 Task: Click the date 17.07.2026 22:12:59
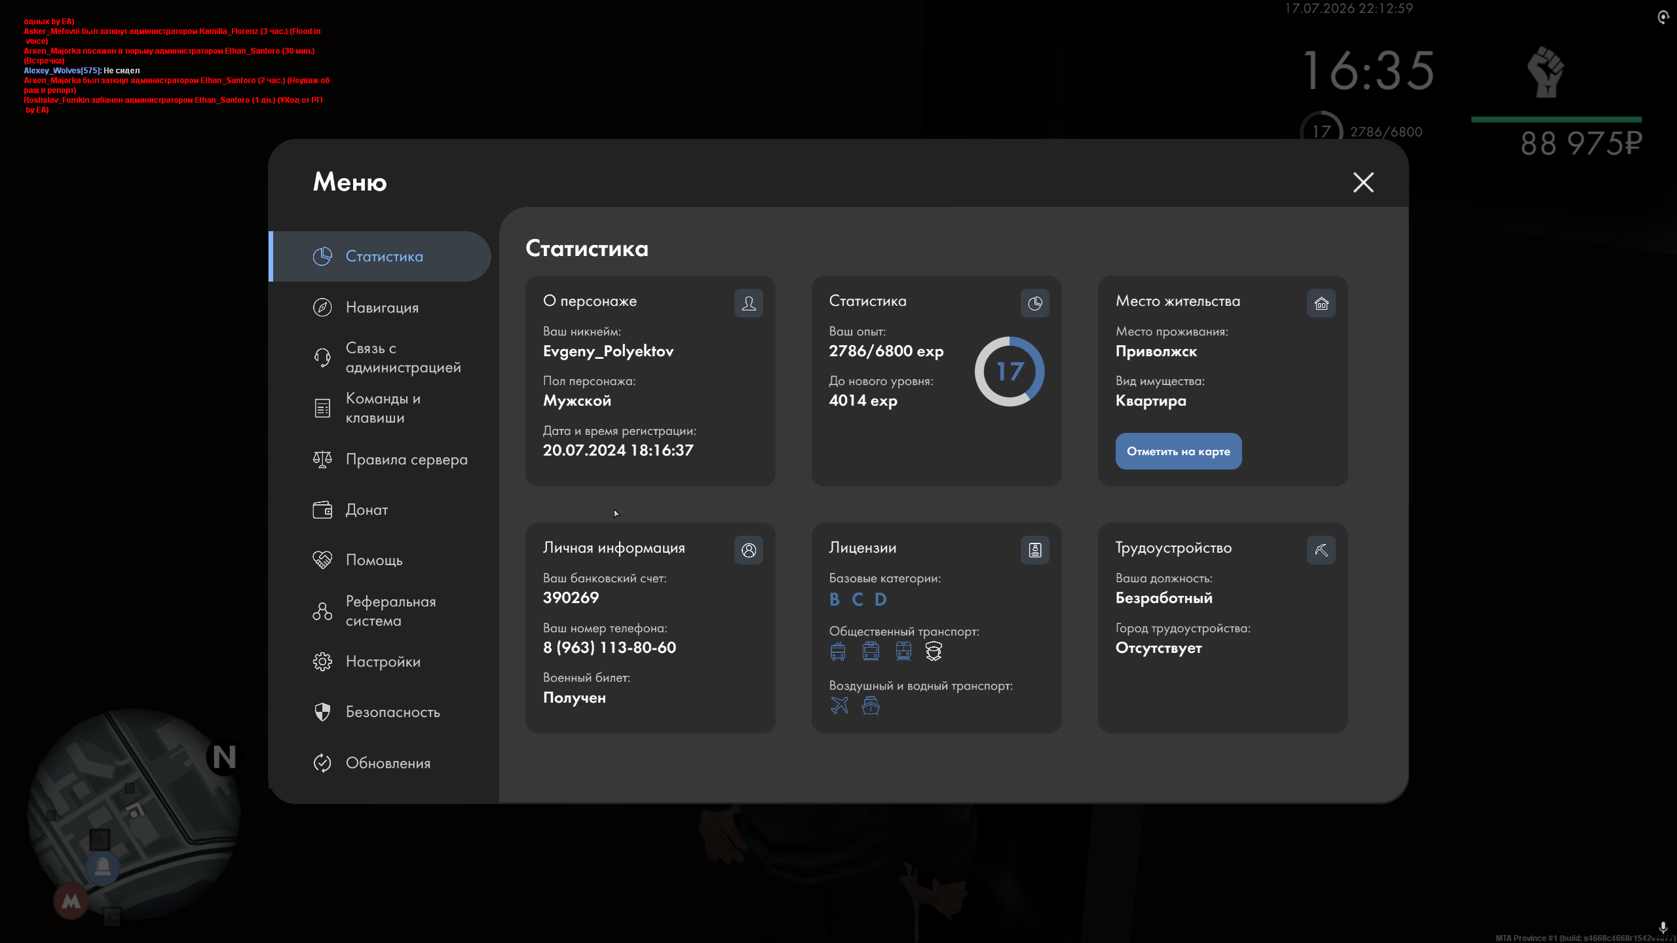[1349, 9]
